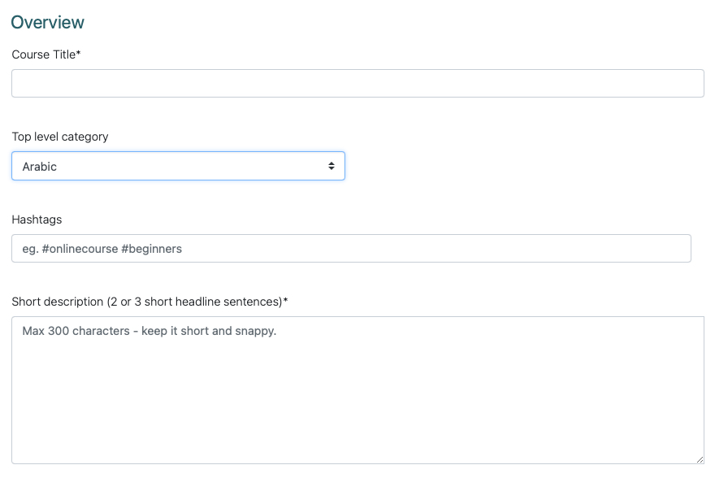The height and width of the screenshot is (478, 715).
Task: Focus the Hashtags input field
Action: click(x=351, y=249)
